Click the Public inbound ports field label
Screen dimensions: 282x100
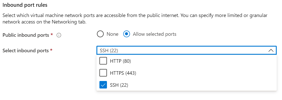point(26,35)
